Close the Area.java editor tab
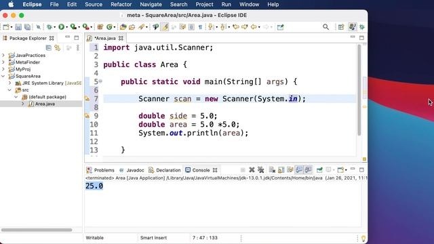The height and width of the screenshot is (244, 434). tap(121, 38)
